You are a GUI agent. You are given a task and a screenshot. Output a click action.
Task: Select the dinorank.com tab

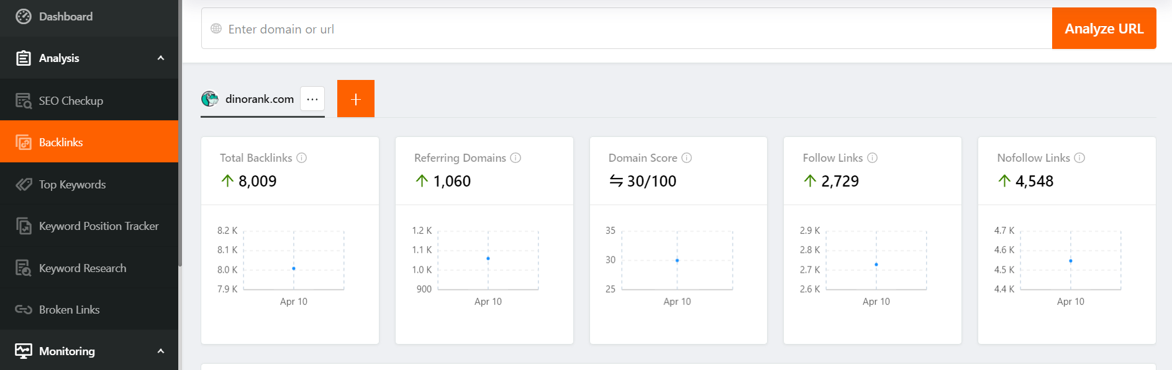259,99
